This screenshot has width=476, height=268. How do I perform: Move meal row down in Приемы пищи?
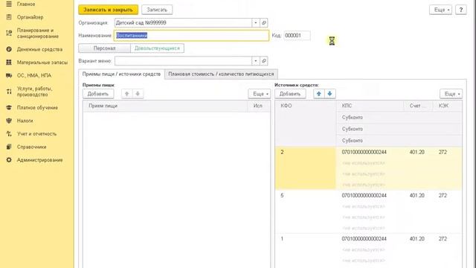point(138,94)
